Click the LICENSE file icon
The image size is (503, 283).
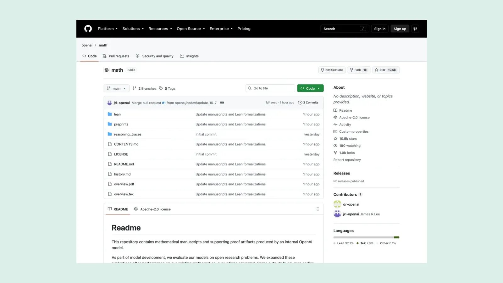click(x=110, y=154)
